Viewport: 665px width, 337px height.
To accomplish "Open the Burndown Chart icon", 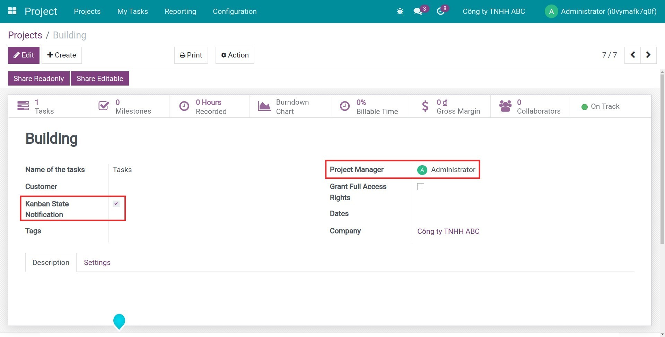I will pyautogui.click(x=264, y=106).
